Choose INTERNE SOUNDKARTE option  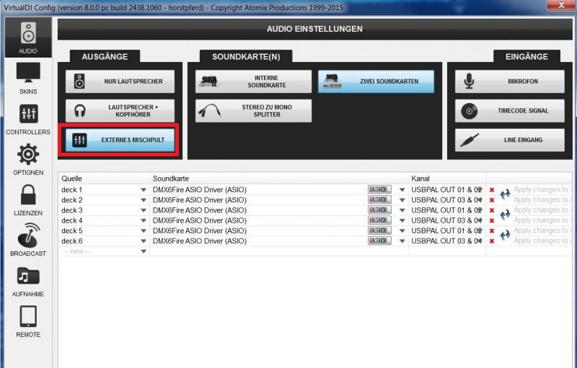[x=253, y=81]
